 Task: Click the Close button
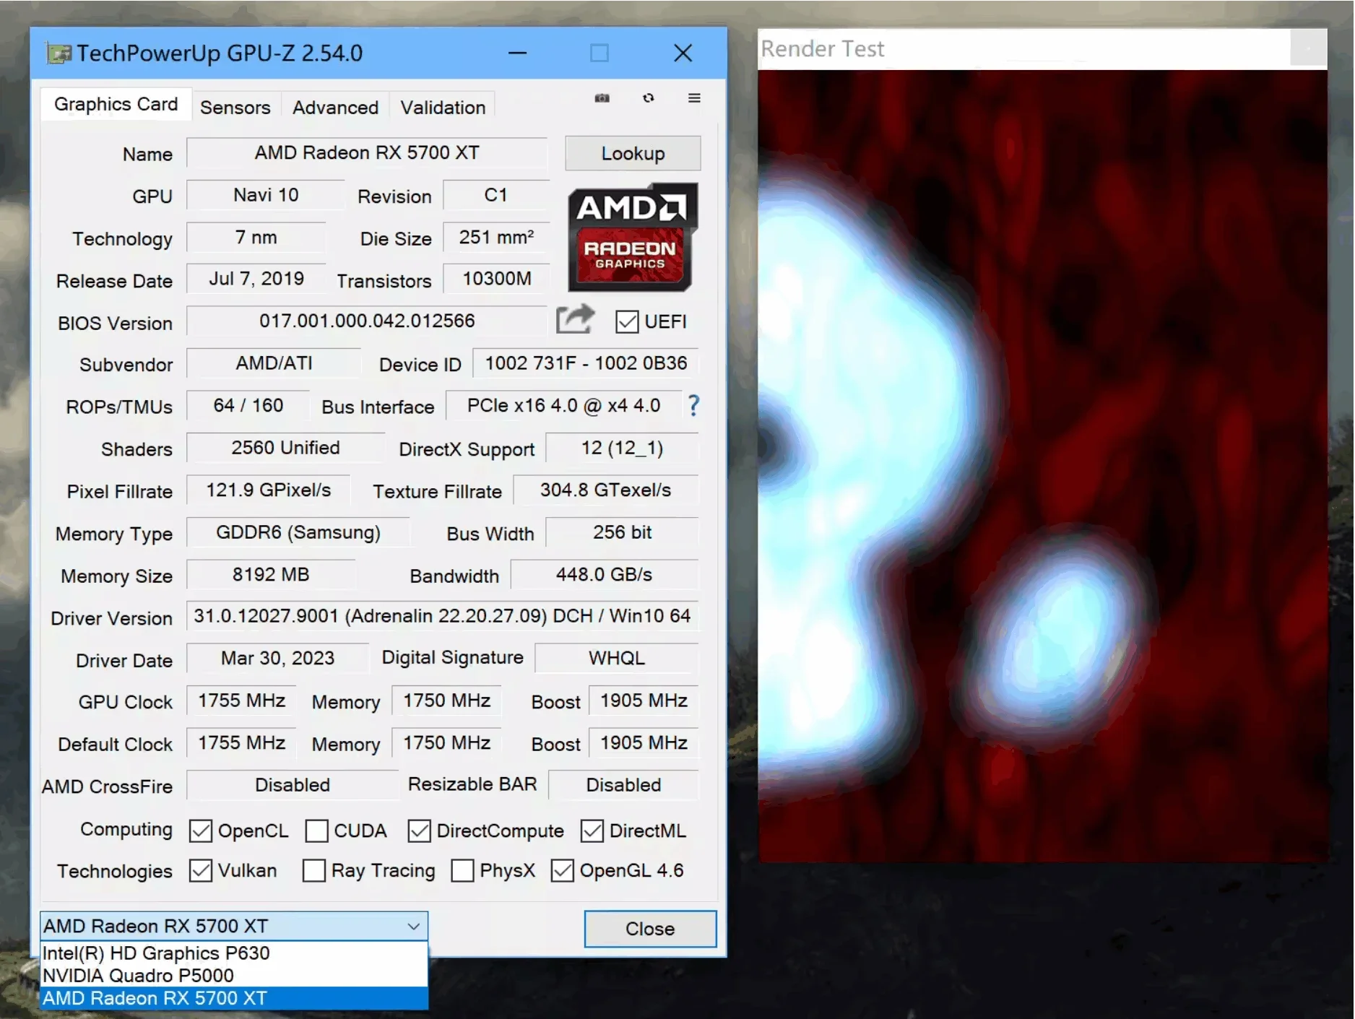point(649,929)
